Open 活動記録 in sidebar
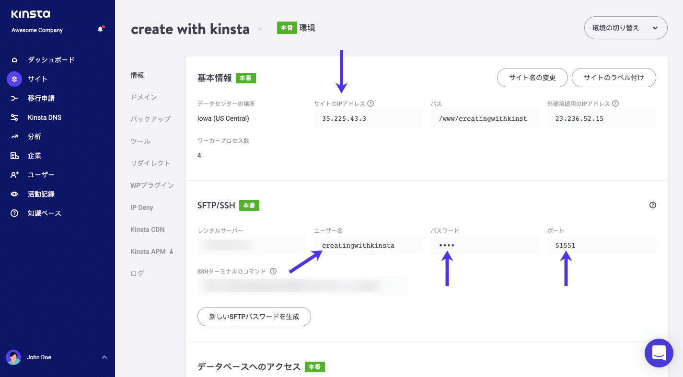Image resolution: width=683 pixels, height=377 pixels. (x=41, y=194)
